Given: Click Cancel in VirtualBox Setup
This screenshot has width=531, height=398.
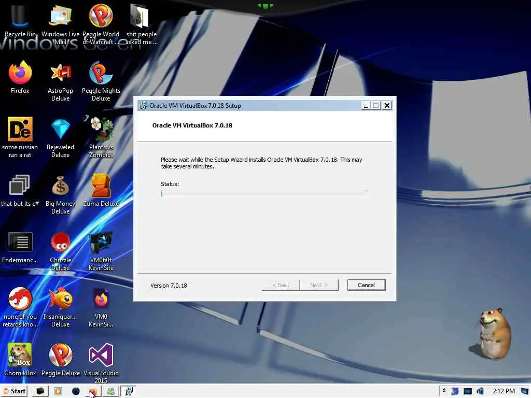Looking at the screenshot, I should (366, 285).
